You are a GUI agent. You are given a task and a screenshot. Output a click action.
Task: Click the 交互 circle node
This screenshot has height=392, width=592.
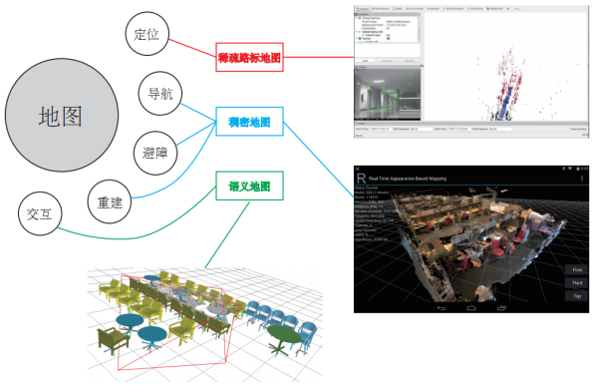tap(40, 213)
